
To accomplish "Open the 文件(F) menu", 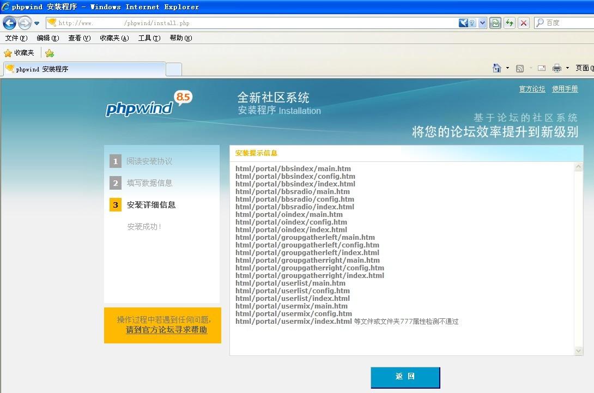I will pos(16,38).
